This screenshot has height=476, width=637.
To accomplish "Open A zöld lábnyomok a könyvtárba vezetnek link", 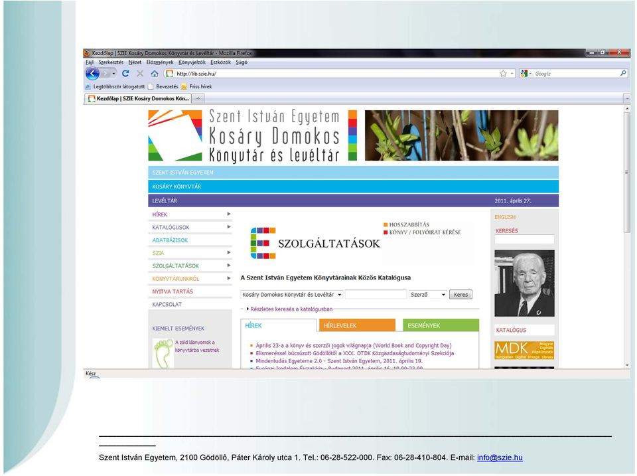I will click(197, 346).
